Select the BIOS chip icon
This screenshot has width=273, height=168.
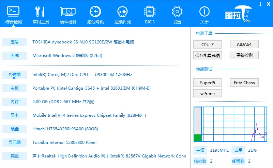point(150,12)
